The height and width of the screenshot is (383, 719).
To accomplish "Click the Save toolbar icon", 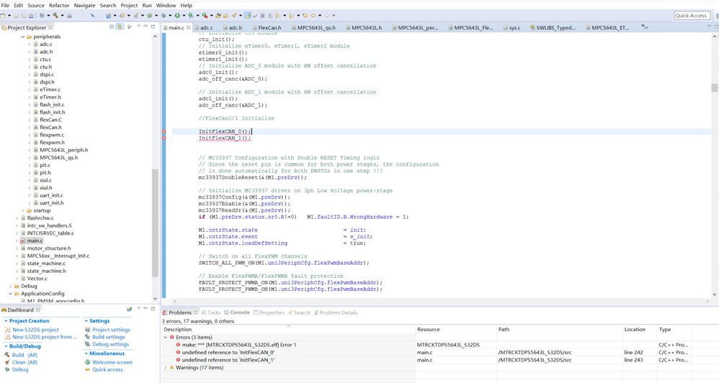I will [16, 16].
